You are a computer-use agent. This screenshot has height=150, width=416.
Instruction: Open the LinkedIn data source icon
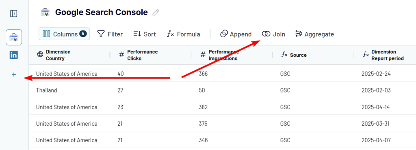(x=14, y=55)
